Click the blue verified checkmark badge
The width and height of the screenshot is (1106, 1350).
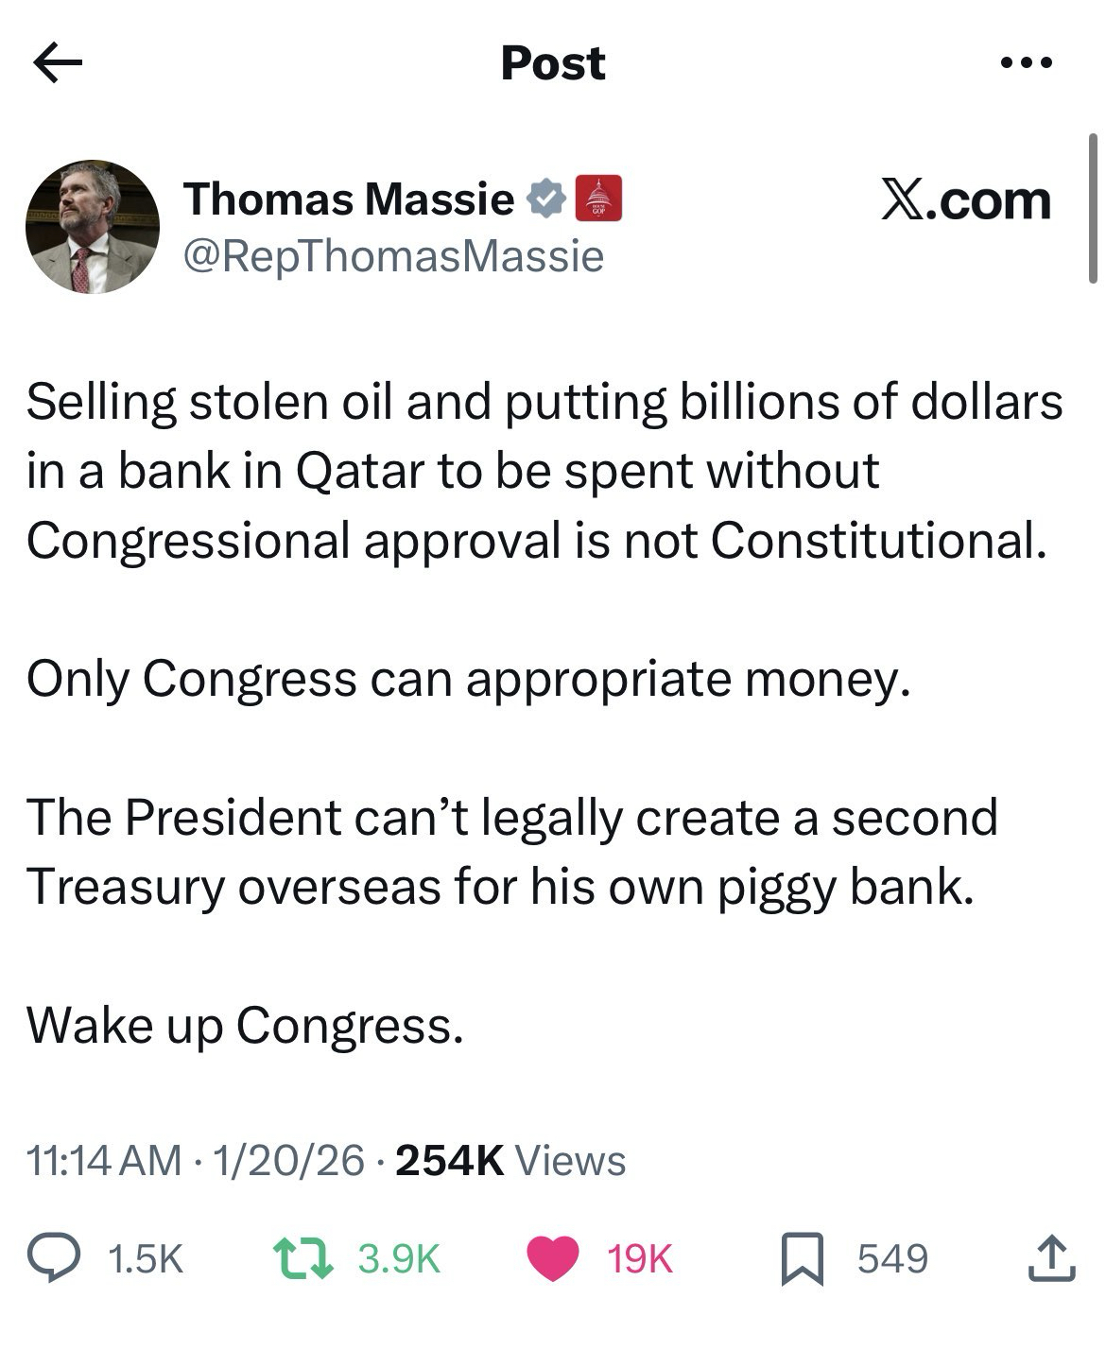point(545,199)
